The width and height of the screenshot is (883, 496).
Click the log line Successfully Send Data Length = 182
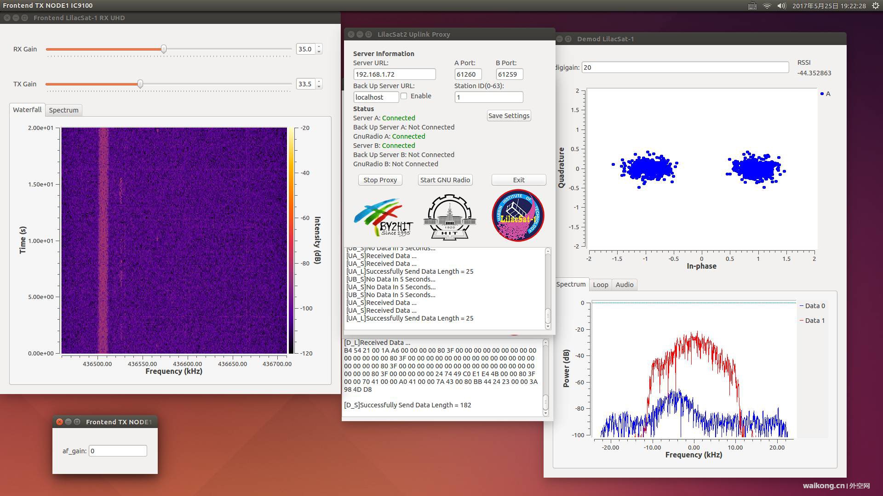coord(407,405)
